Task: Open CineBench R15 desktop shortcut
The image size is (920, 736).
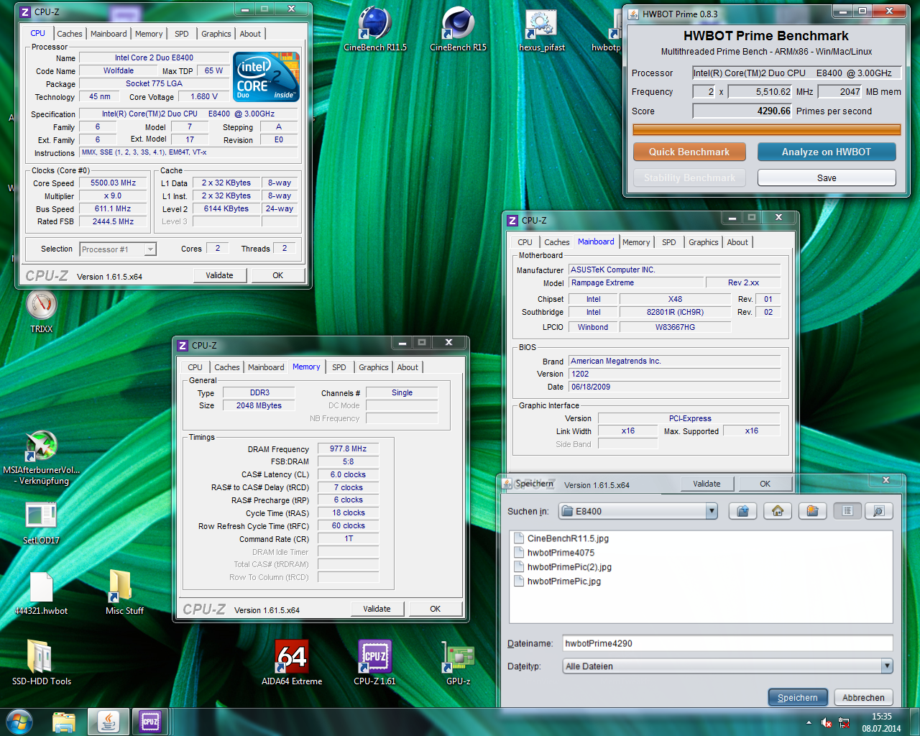Action: 458,29
